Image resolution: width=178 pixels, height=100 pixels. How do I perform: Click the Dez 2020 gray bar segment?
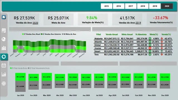click(165, 84)
